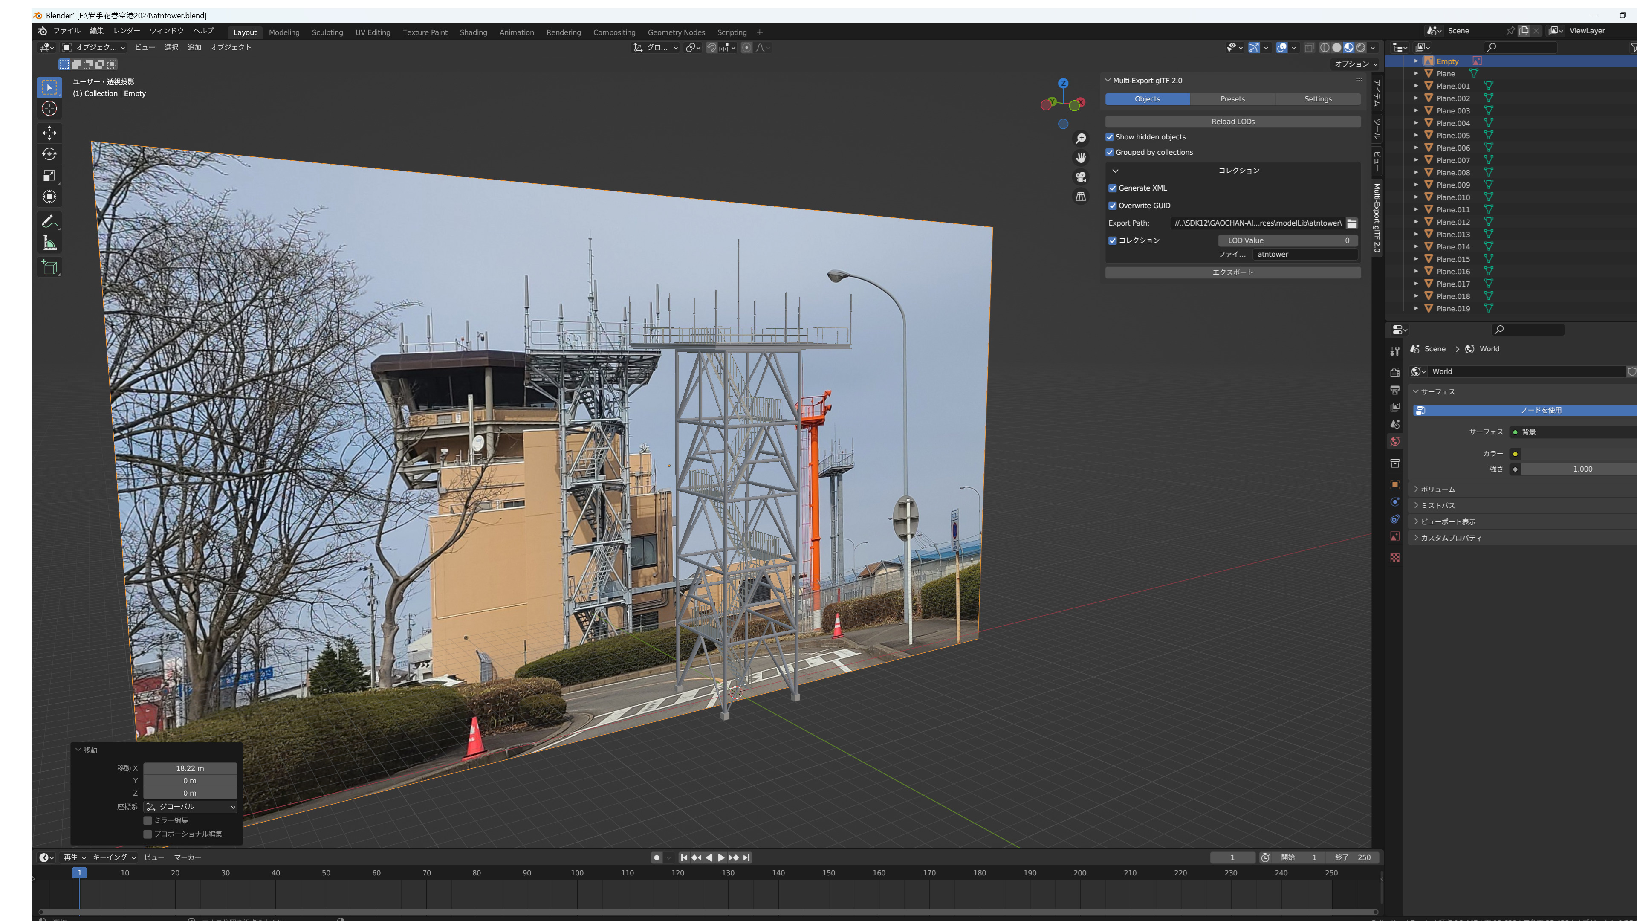This screenshot has height=921, width=1637.
Task: Jump to the first frame
Action: [x=684, y=857]
